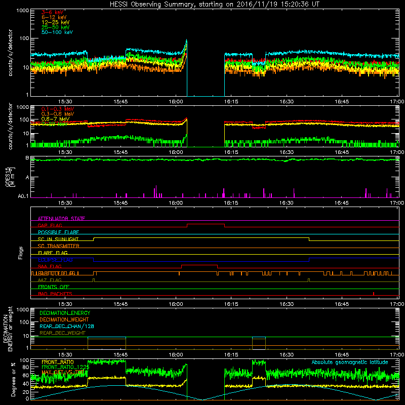Click the red BAD_PACKETS spike near 16:53
Image resolution: width=405 pixels, height=405 pixels.
(x=374, y=294)
